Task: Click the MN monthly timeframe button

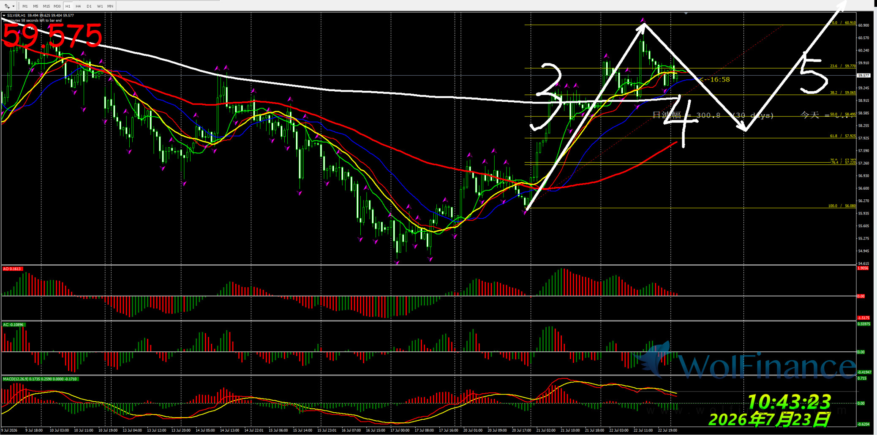Action: (x=110, y=6)
